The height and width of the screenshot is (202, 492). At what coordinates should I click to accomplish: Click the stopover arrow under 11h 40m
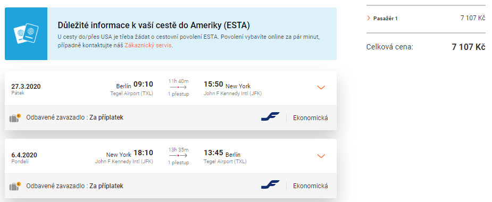click(x=178, y=87)
